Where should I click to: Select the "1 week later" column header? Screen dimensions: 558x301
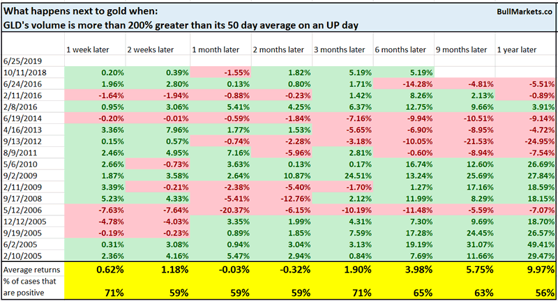click(x=87, y=50)
